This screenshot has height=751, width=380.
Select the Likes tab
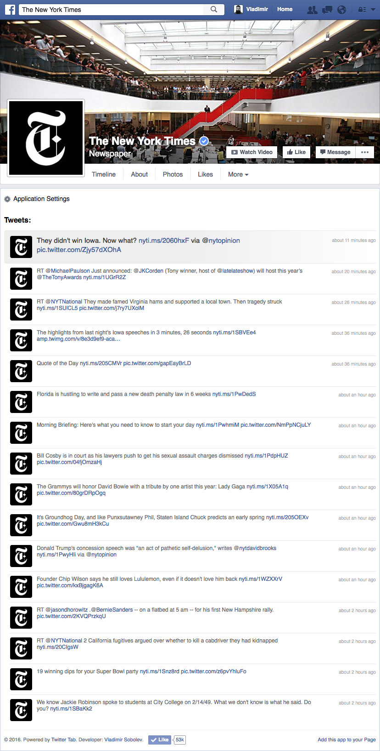point(205,174)
